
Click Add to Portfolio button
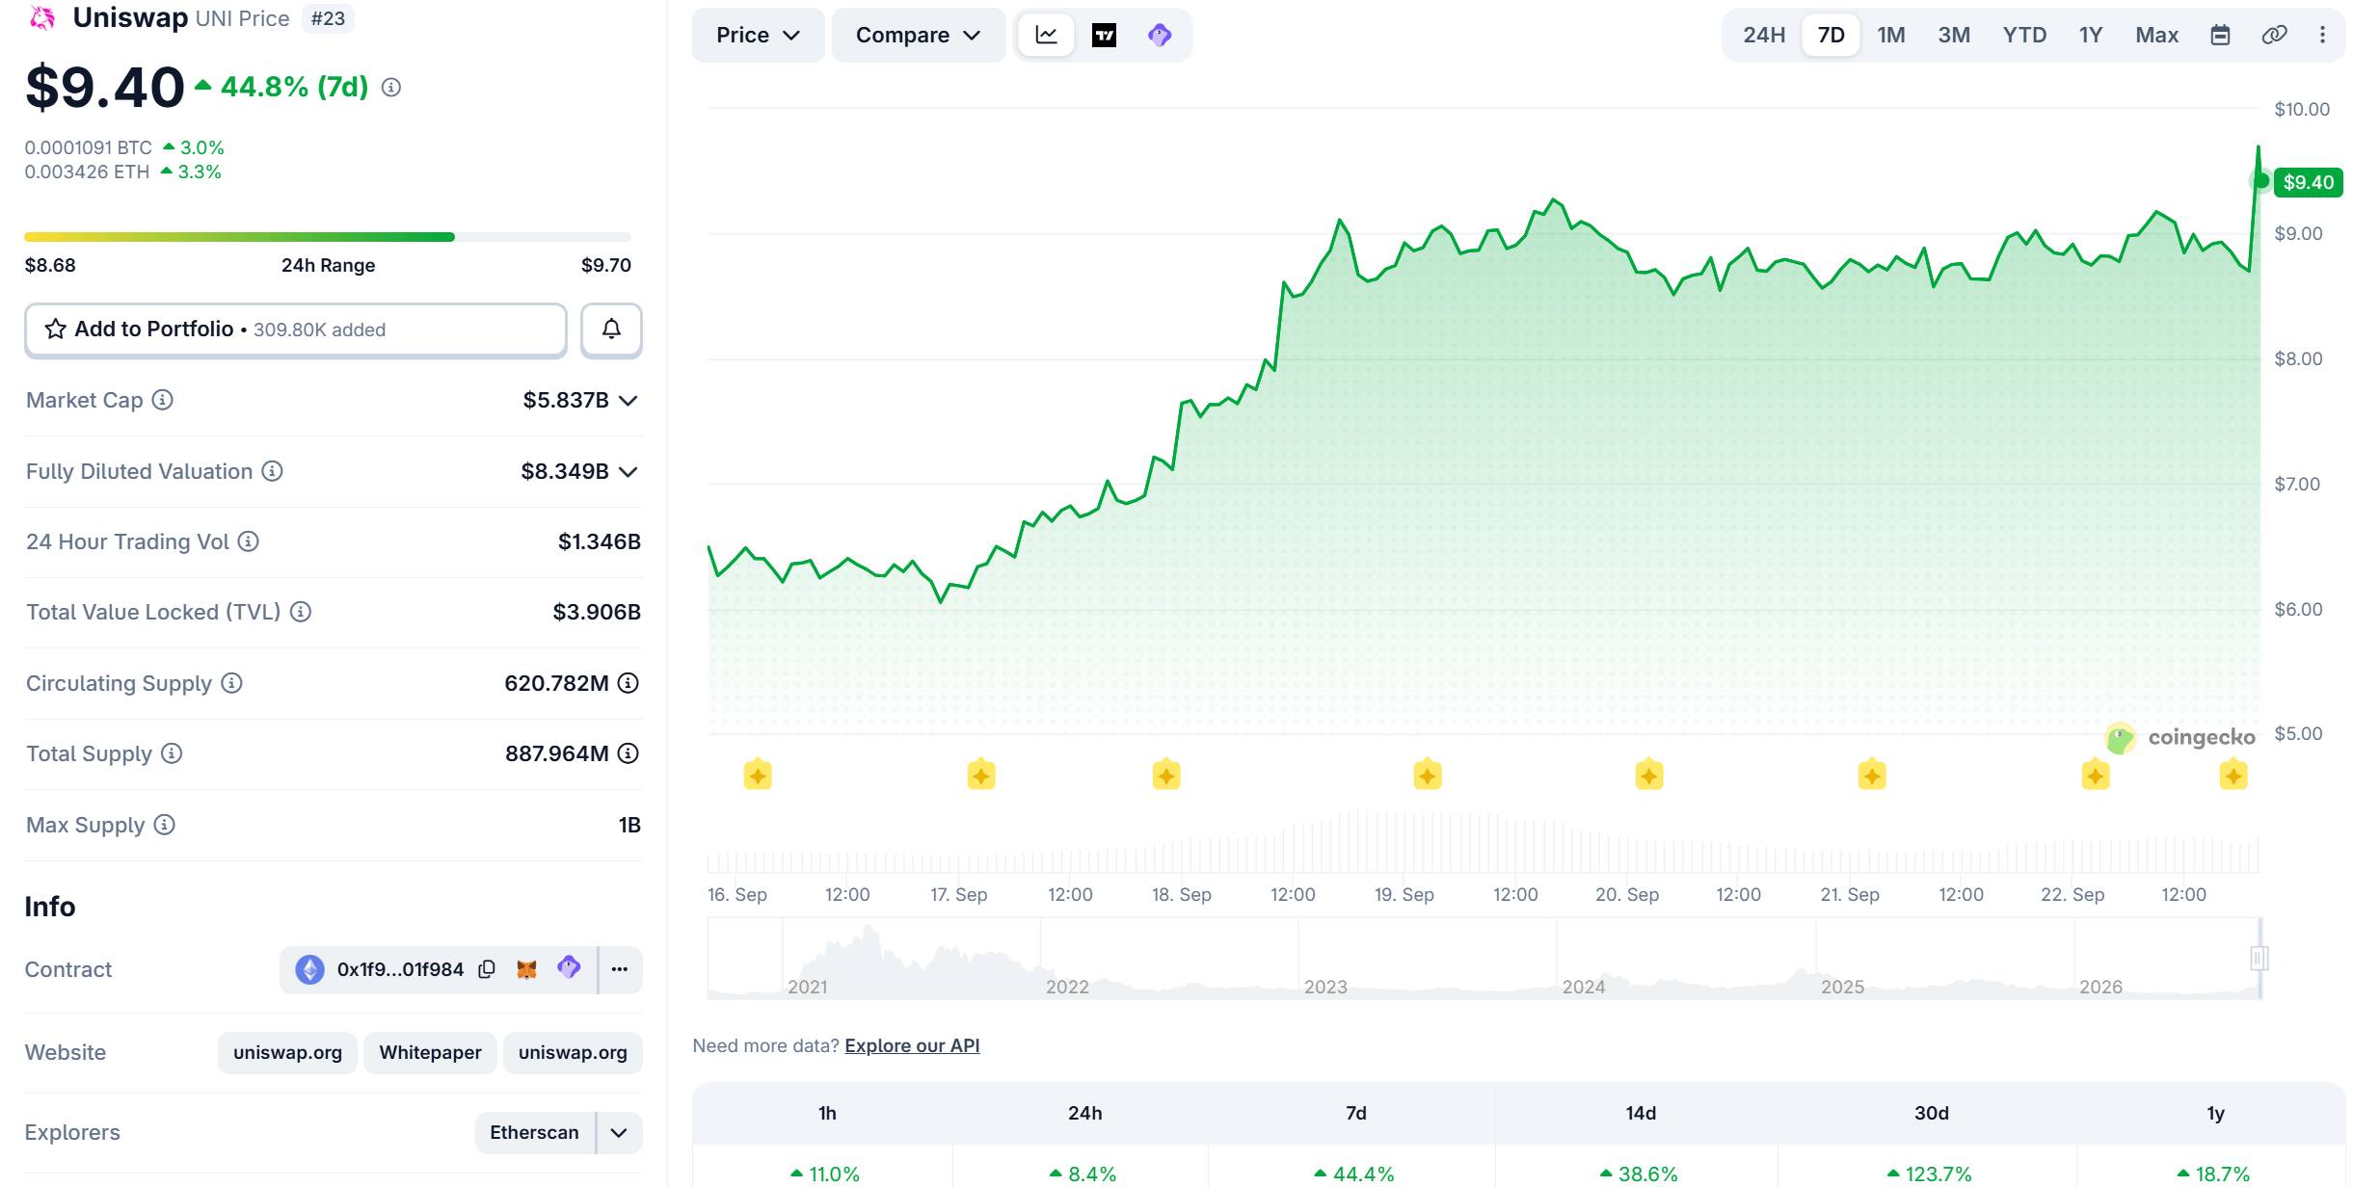pyautogui.click(x=296, y=330)
